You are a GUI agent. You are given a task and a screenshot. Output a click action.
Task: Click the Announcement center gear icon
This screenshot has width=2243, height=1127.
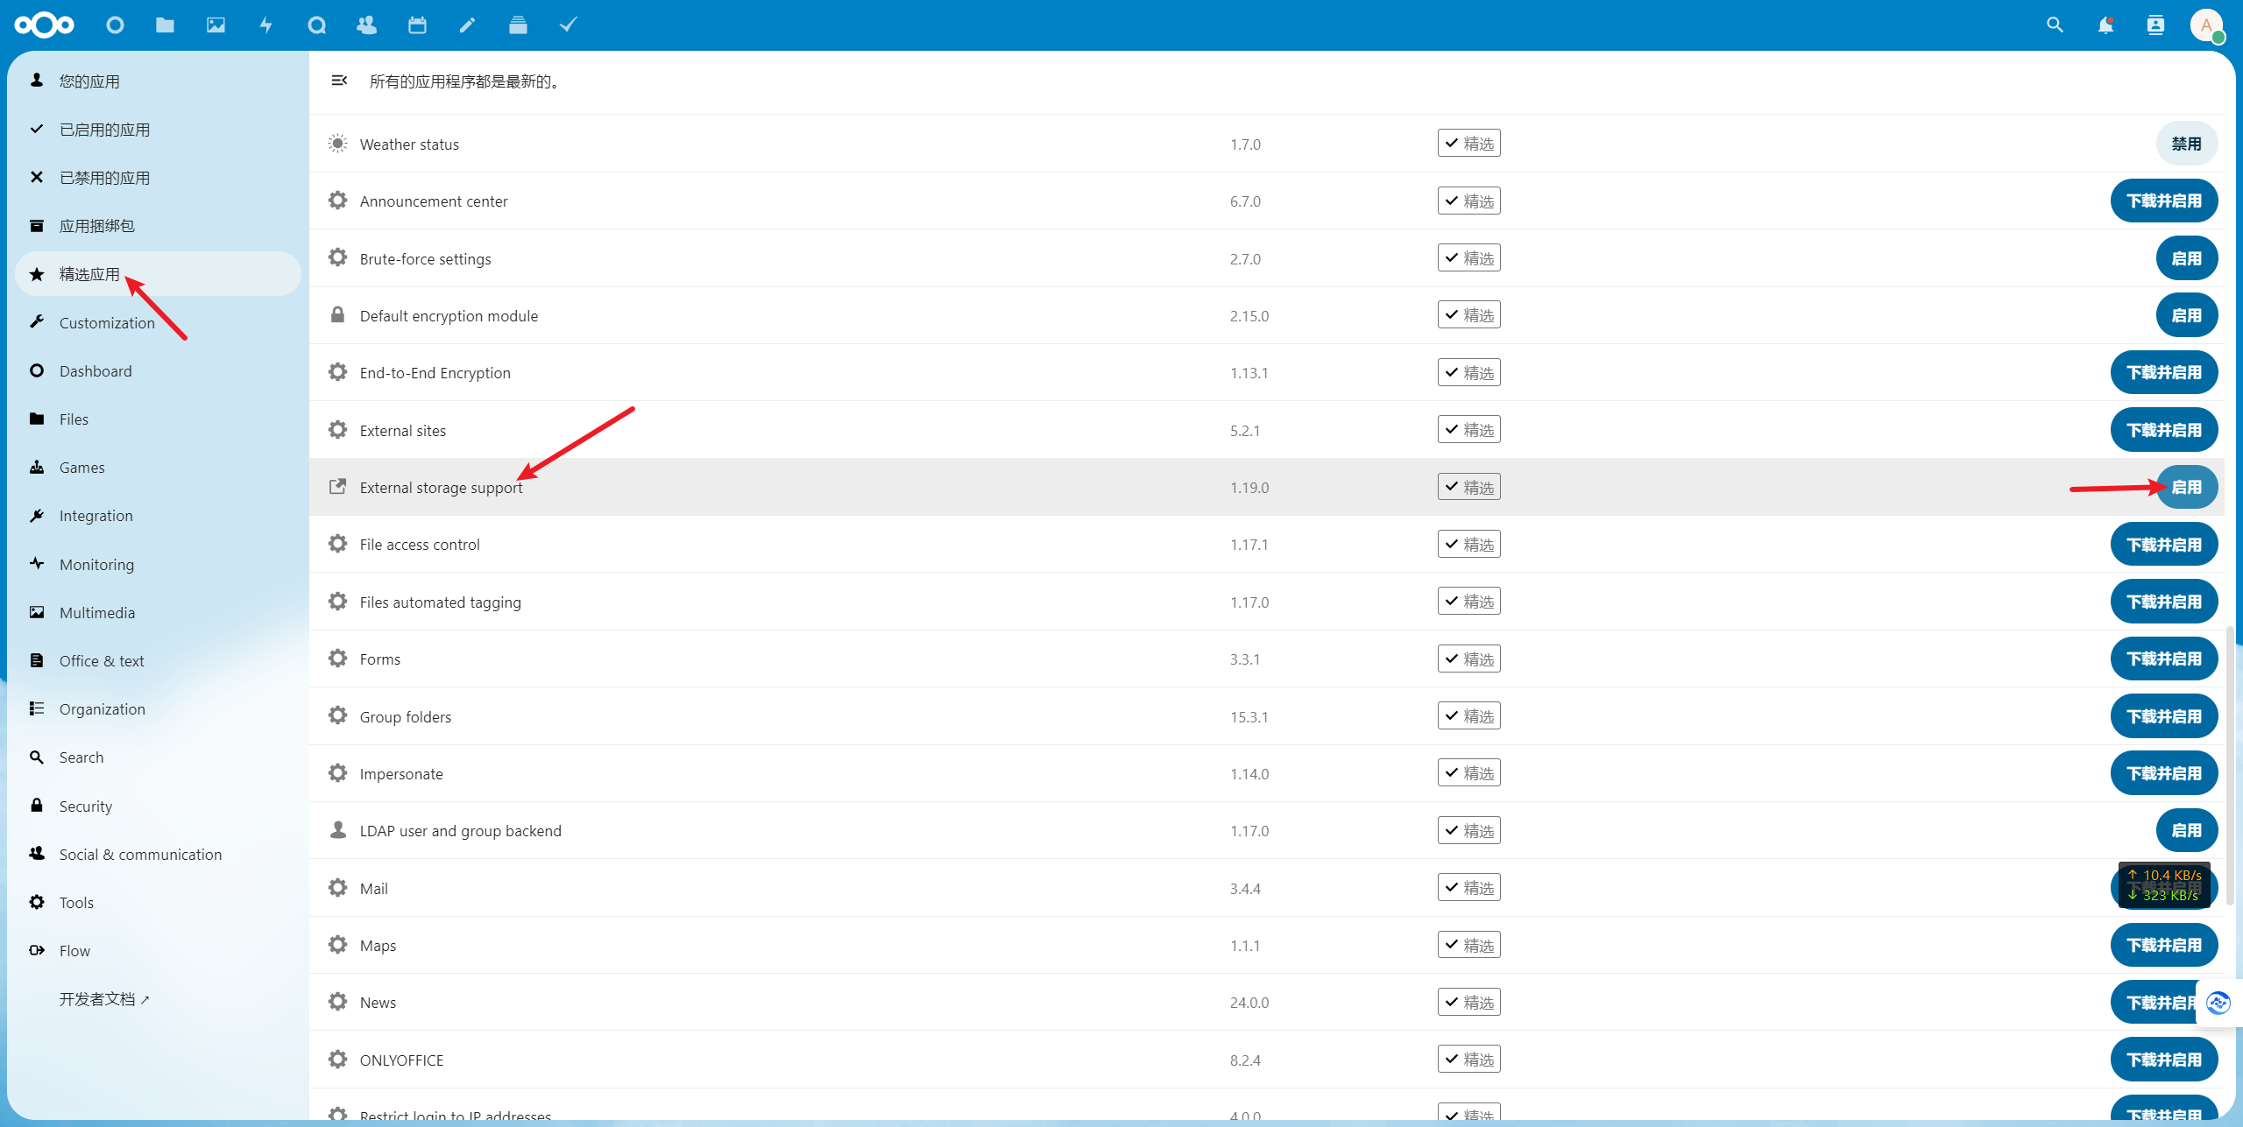[337, 201]
